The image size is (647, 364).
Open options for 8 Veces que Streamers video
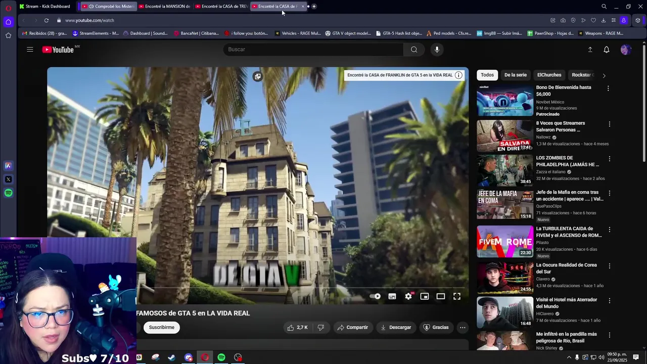pyautogui.click(x=609, y=124)
